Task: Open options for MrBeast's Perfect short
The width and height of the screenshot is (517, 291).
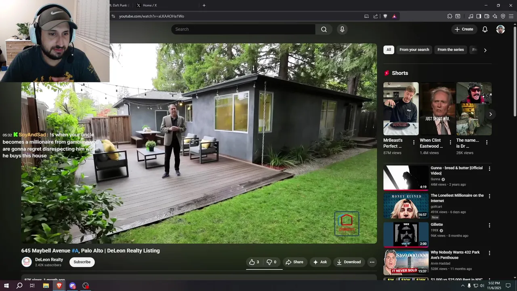Action: click(414, 142)
